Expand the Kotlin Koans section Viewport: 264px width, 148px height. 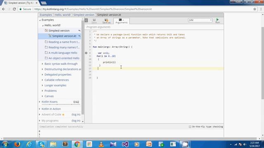click(x=40, y=102)
